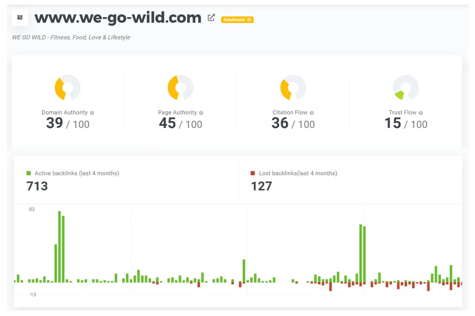This screenshot has height=316, width=475.
Task: Click the lost backlinks count 127
Action: 262,186
